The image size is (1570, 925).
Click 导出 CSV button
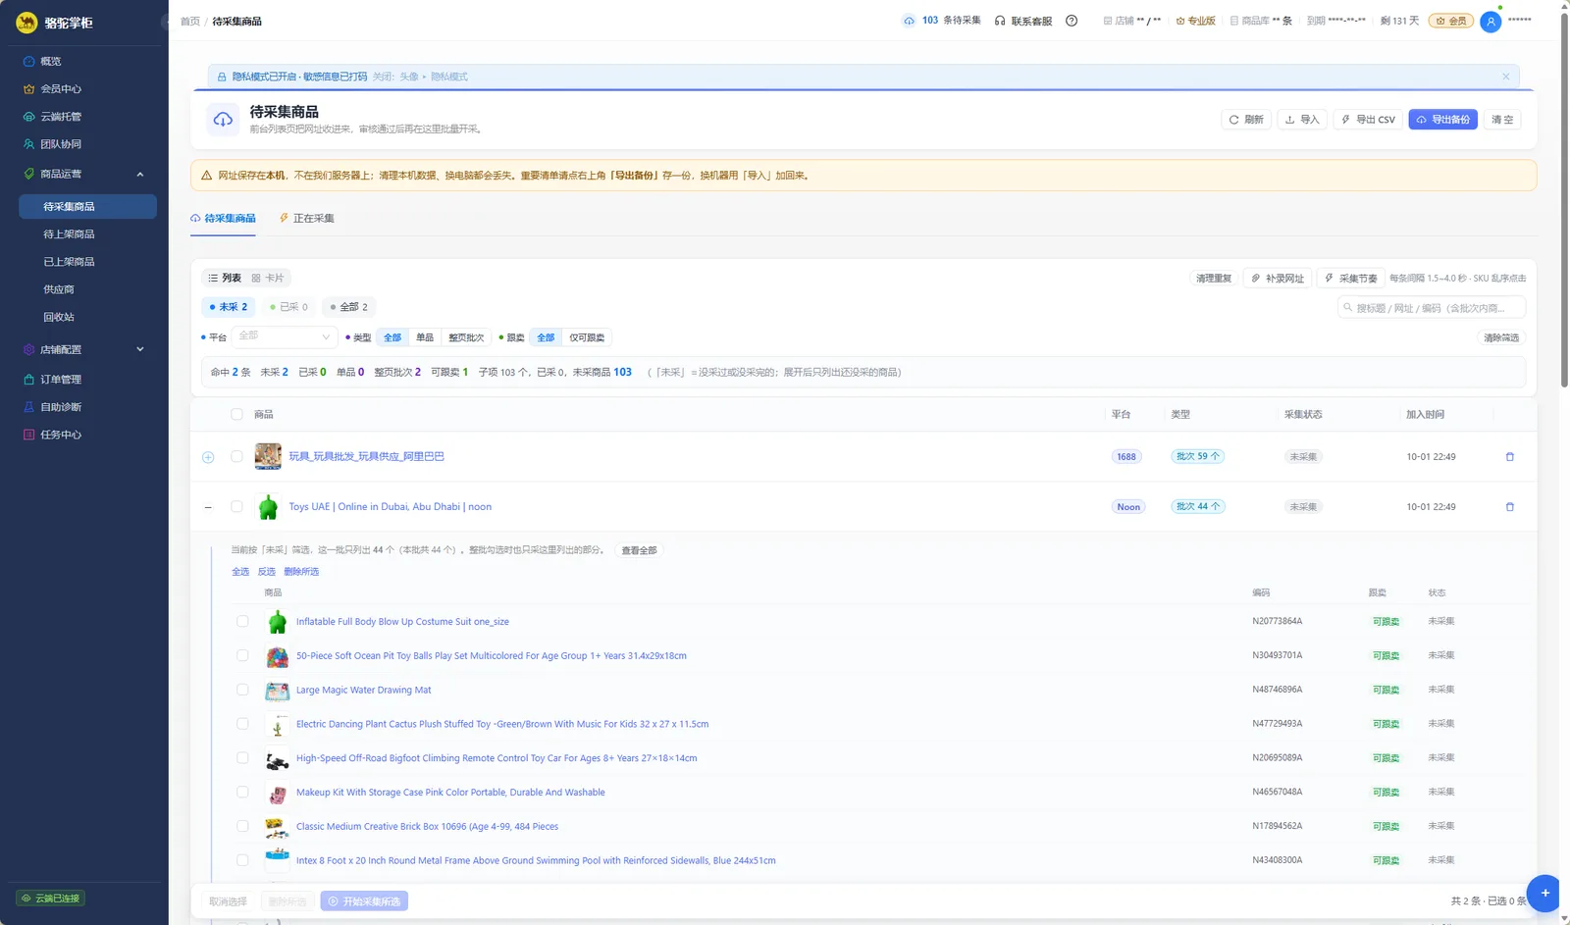click(1368, 120)
